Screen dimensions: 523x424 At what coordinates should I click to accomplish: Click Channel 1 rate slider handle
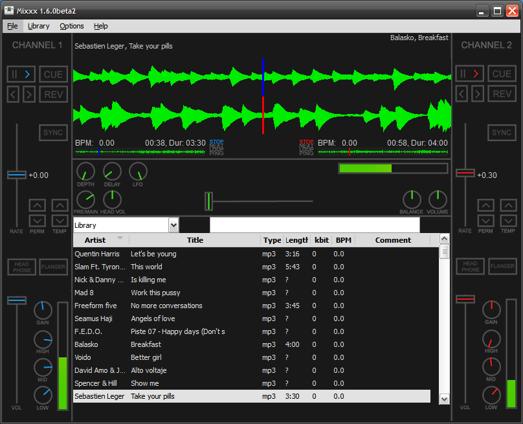17,175
